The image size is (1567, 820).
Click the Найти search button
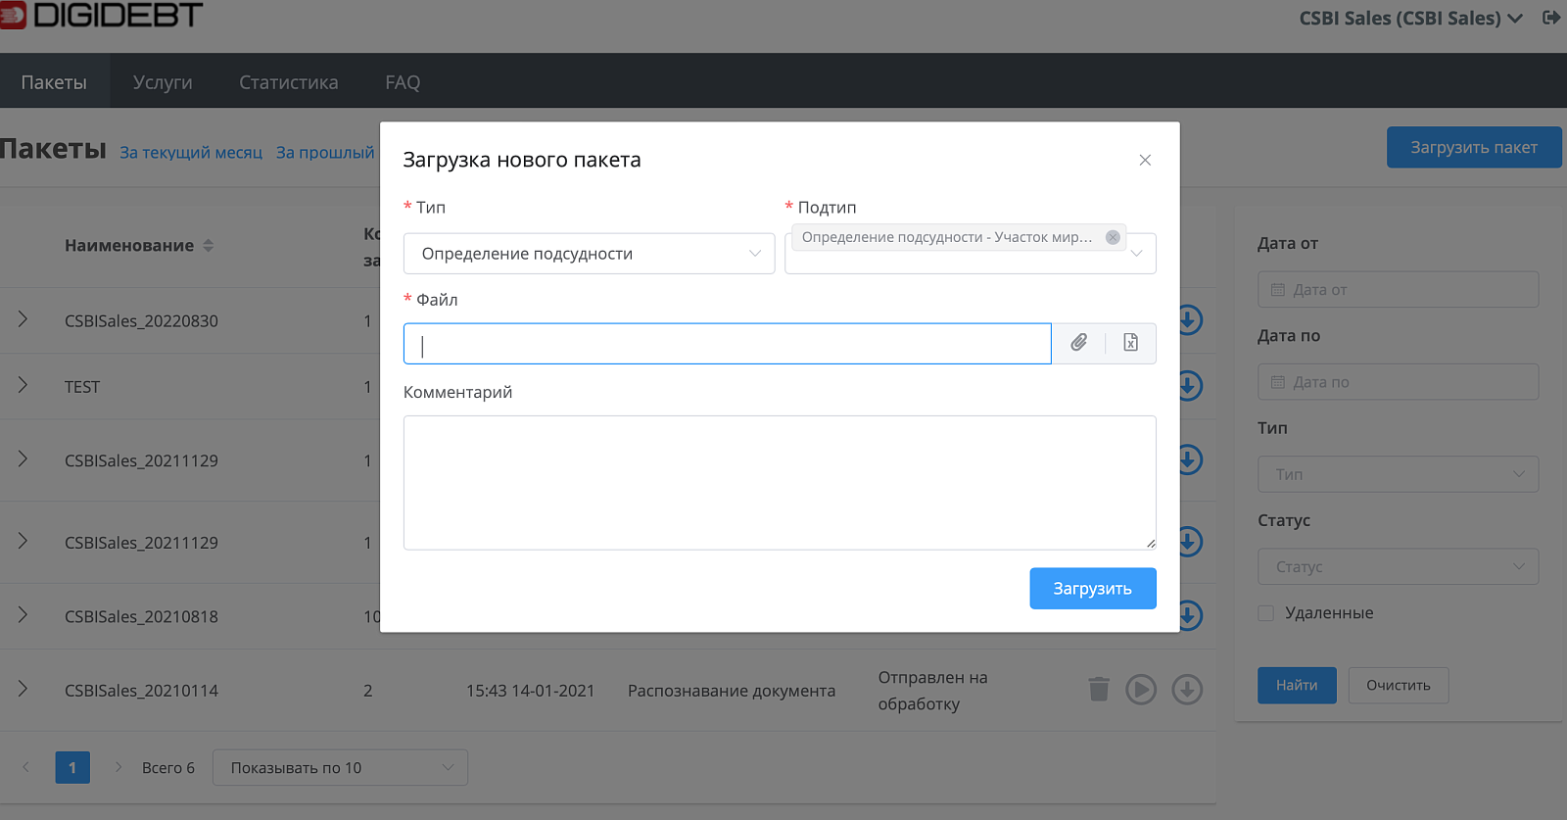1297,685
